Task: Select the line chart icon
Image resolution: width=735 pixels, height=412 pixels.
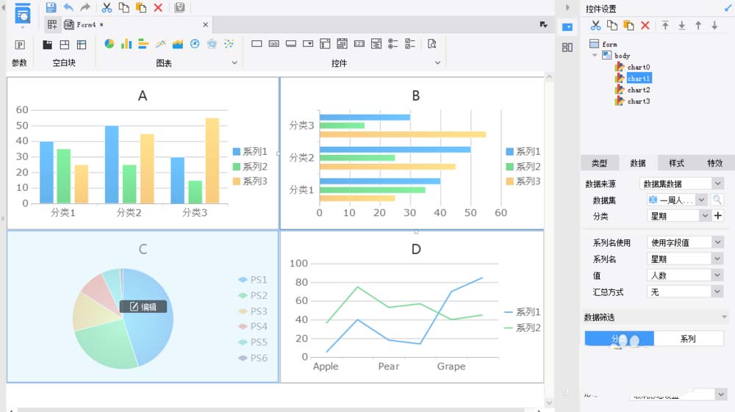Action: tap(160, 44)
